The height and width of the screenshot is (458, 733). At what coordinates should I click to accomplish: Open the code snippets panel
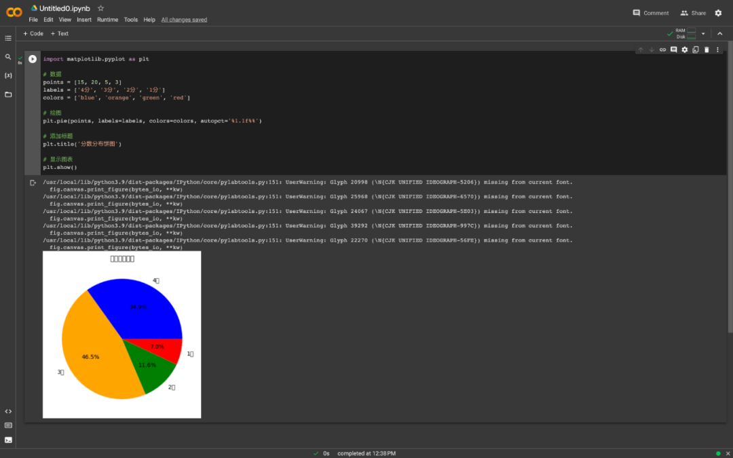coord(8,412)
